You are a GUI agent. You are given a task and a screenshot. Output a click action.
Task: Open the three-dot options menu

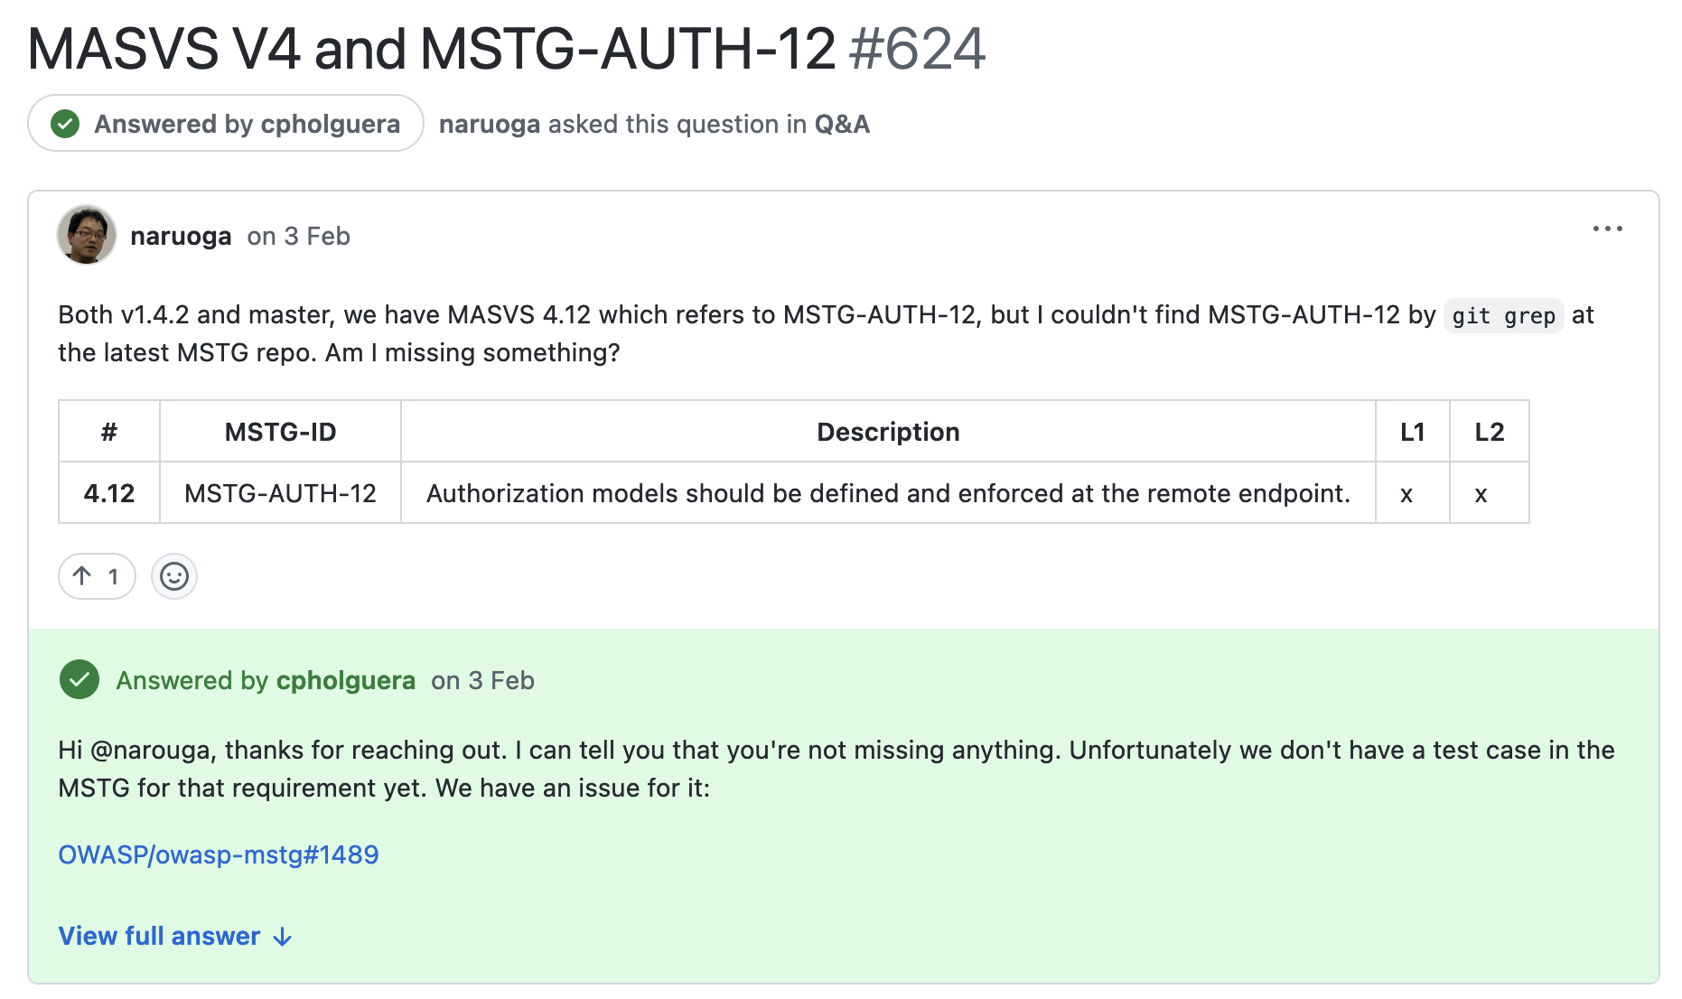(x=1607, y=229)
